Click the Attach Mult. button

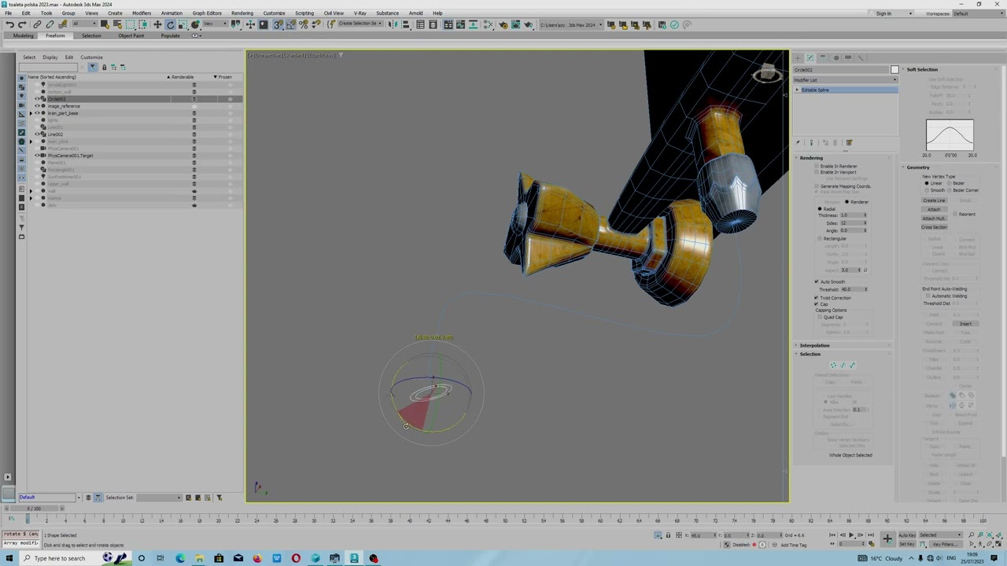pos(934,218)
